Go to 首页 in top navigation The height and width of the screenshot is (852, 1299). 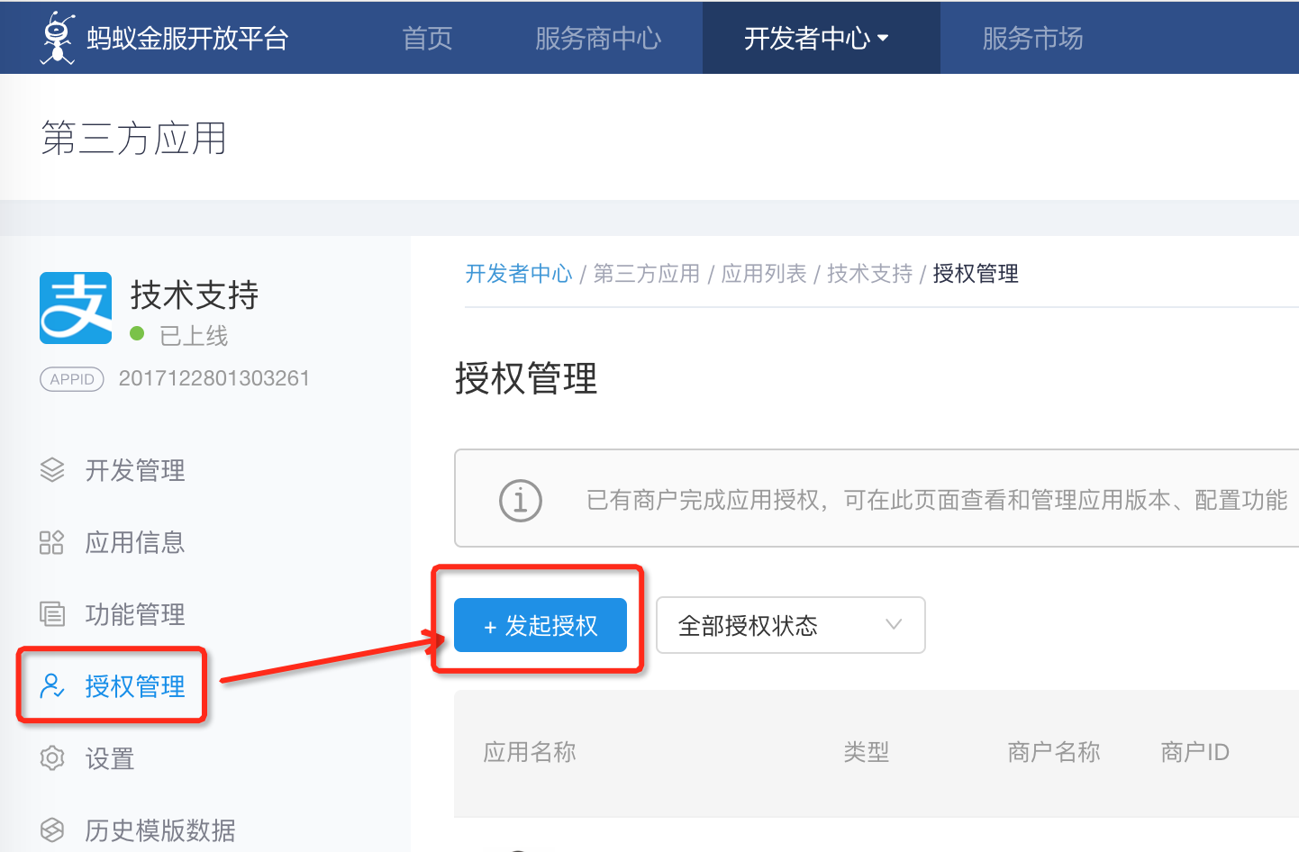tap(427, 38)
